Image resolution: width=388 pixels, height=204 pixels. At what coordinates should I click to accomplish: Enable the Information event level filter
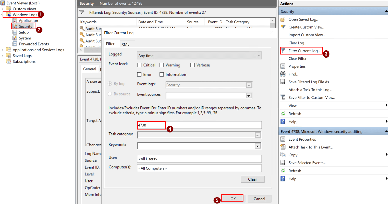click(x=161, y=74)
